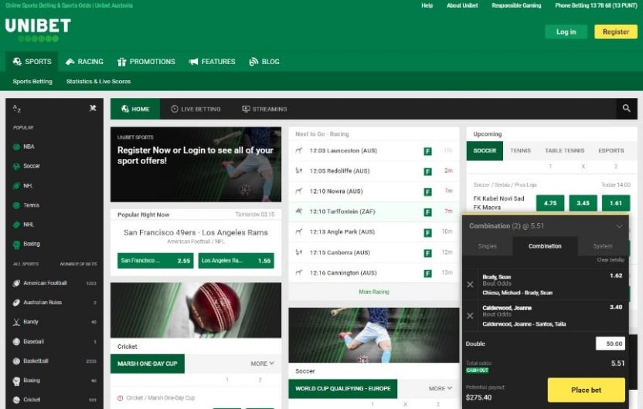This screenshot has width=643, height=409.
Task: Open the Cricket ball banner image
Action: [196, 310]
